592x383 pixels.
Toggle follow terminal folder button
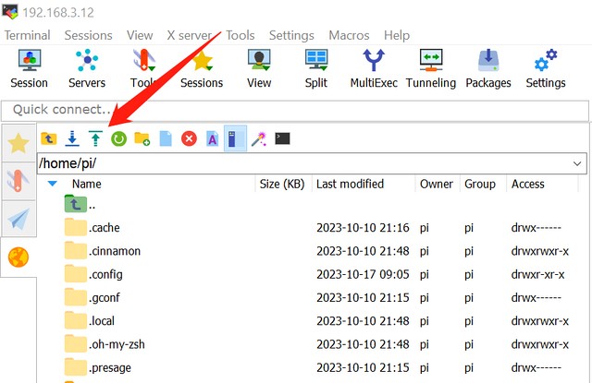[x=235, y=138]
